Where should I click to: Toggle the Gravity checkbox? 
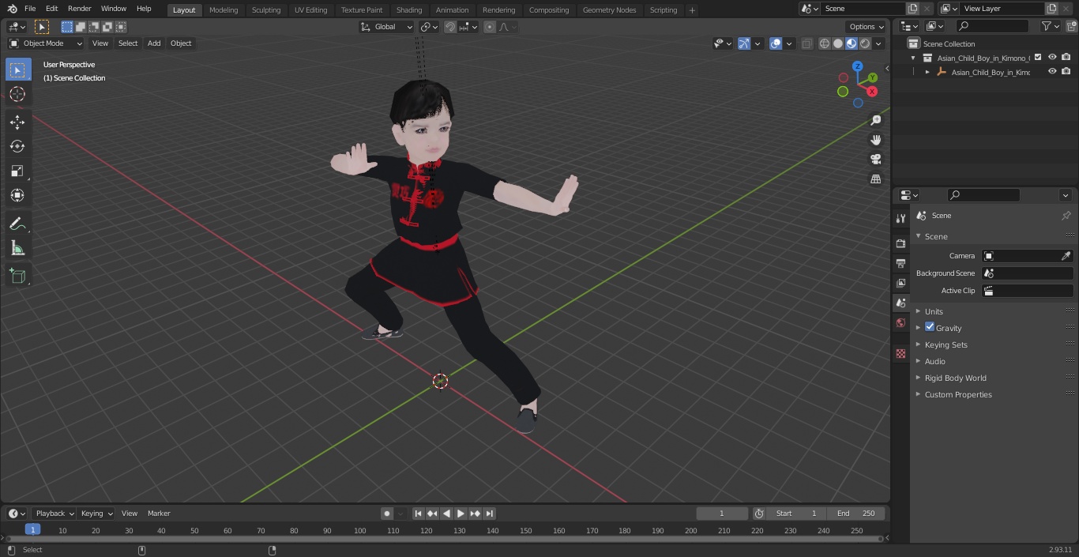[x=930, y=327]
